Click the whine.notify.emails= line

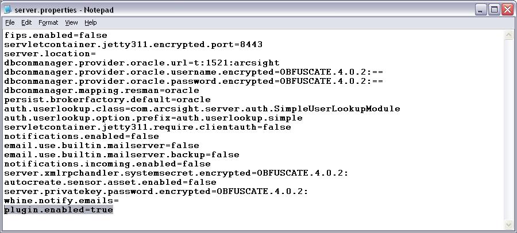click(61, 200)
